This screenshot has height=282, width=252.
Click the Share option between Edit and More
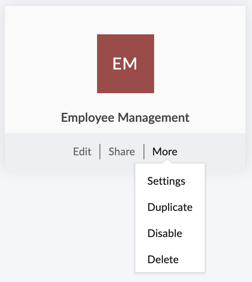122,152
